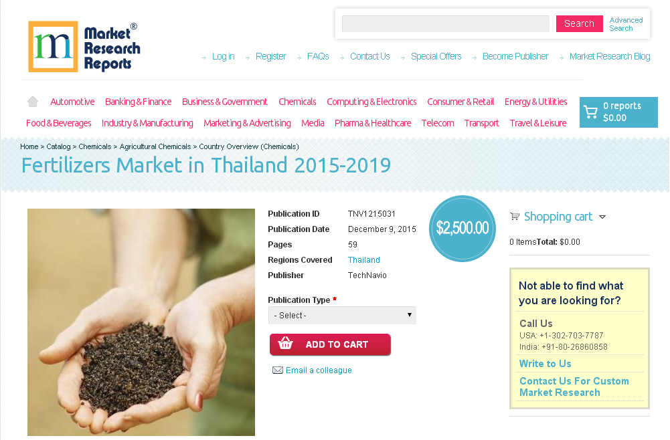Select the Pharma & Healthcare category

[x=373, y=123]
